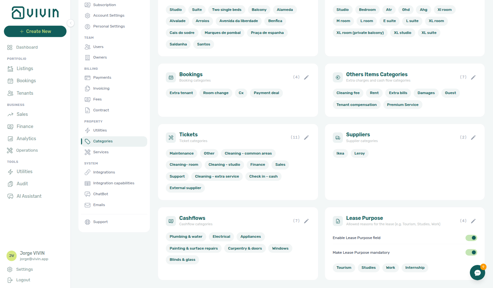
Task: Click the Suppliers truck icon
Action: 338,138
